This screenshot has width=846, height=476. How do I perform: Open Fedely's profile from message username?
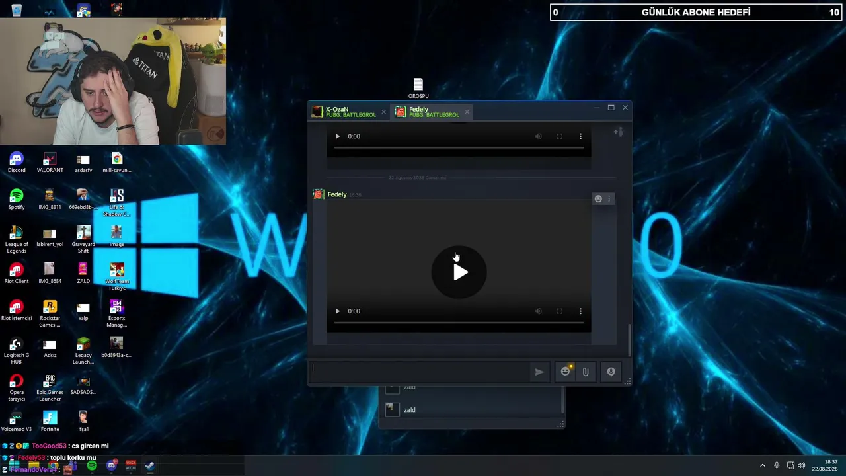(337, 194)
